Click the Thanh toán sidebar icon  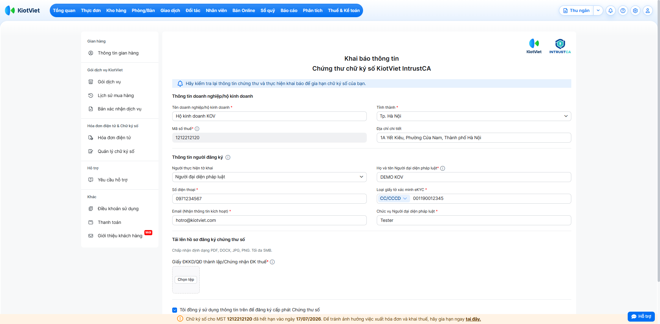91,223
